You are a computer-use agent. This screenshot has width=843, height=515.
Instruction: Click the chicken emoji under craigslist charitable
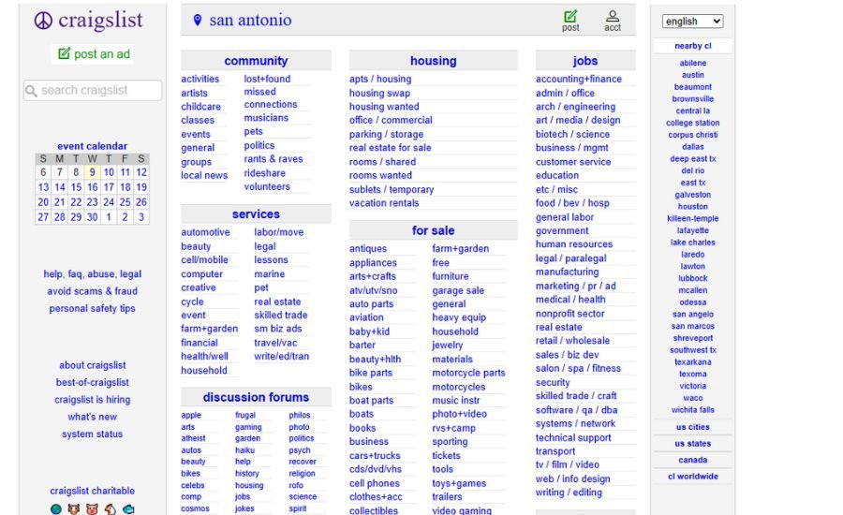pyautogui.click(x=111, y=508)
